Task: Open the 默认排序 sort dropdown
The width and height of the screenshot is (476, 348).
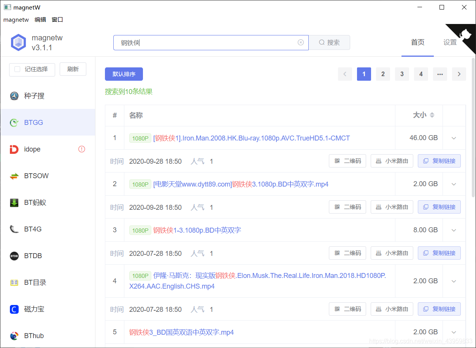Action: coord(124,74)
